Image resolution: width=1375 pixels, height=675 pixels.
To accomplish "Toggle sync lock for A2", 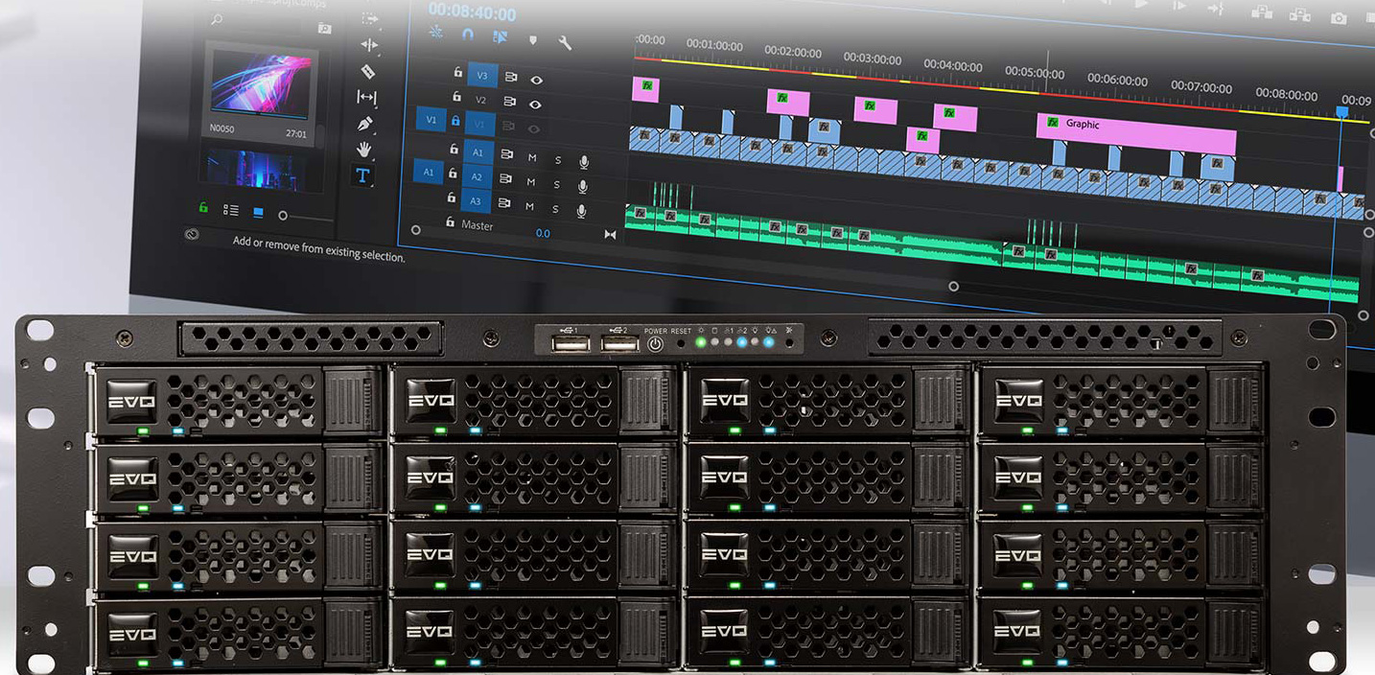I will [506, 179].
